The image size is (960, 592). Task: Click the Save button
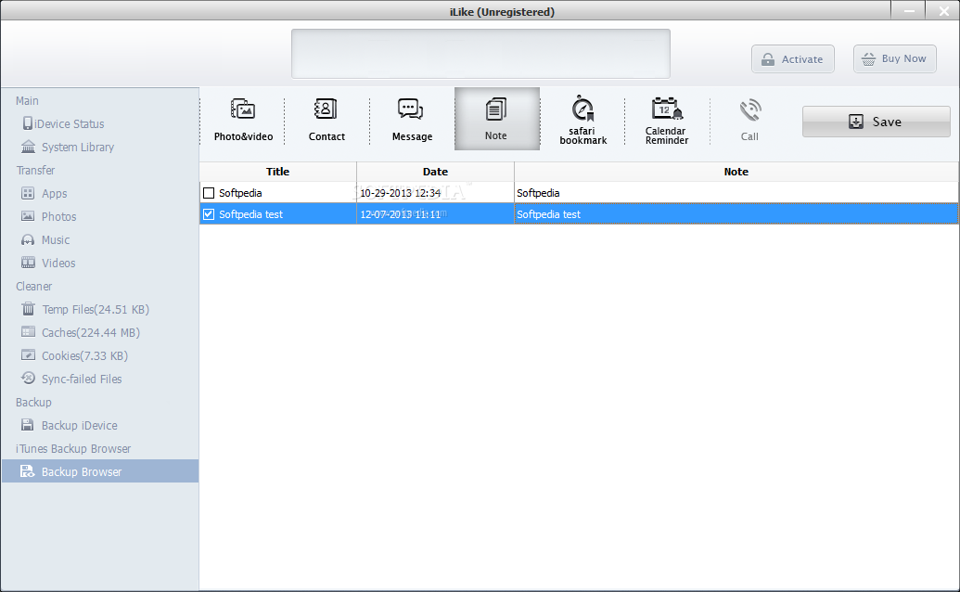tap(876, 122)
